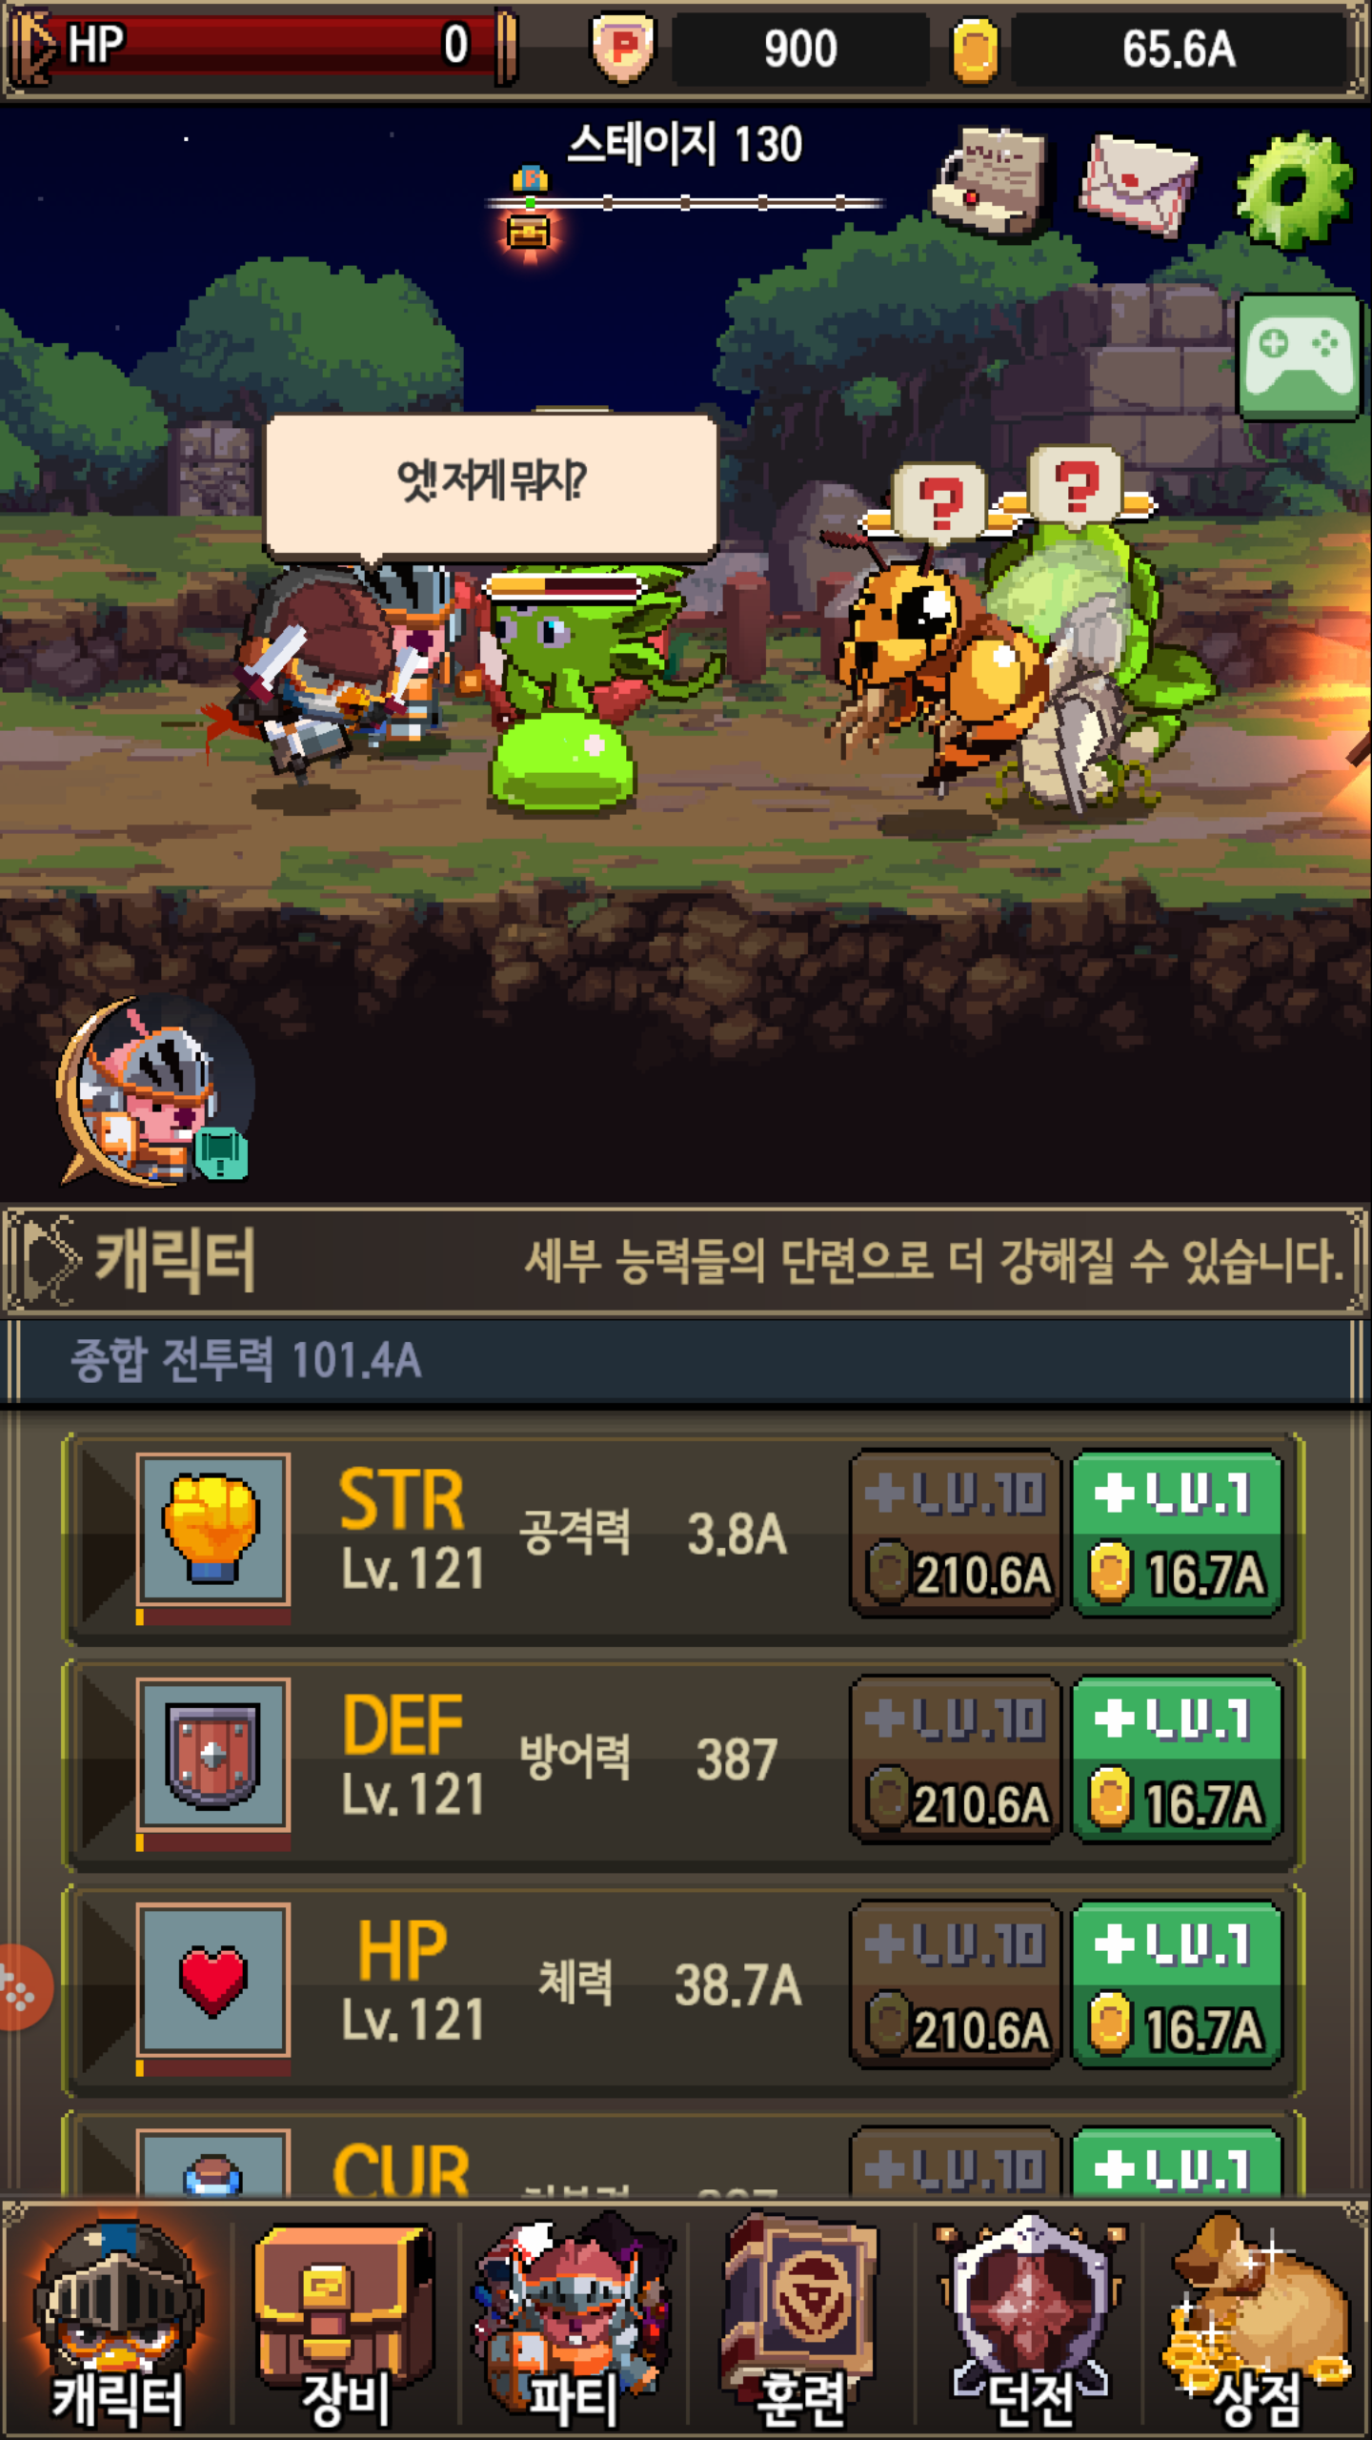1372x2440 pixels.
Task: Open the mail envelope icon
Action: point(1138,185)
